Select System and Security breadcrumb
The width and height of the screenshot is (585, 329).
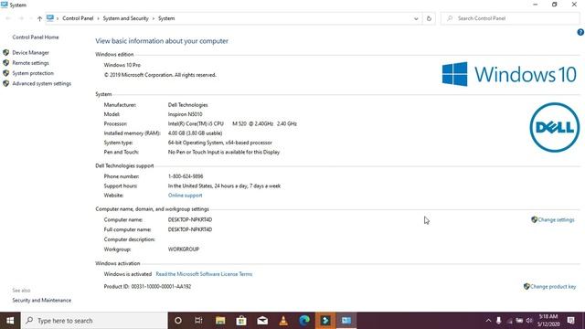(125, 18)
